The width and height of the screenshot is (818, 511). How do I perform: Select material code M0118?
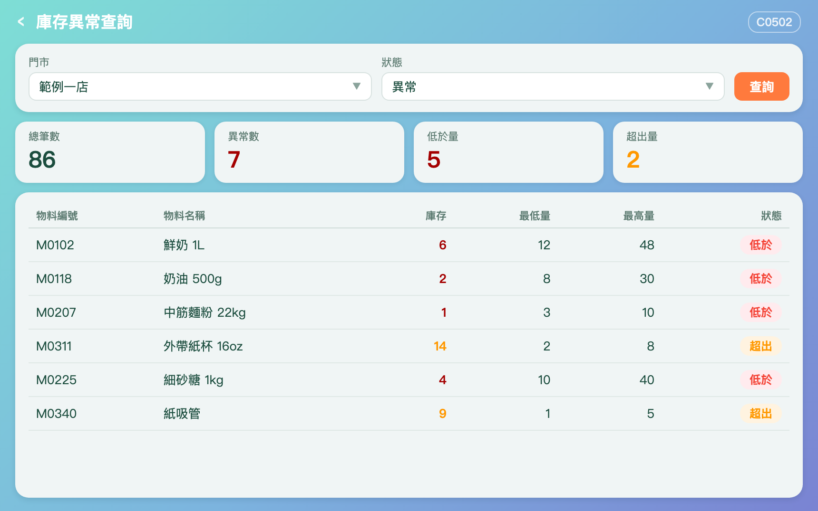pyautogui.click(x=54, y=279)
